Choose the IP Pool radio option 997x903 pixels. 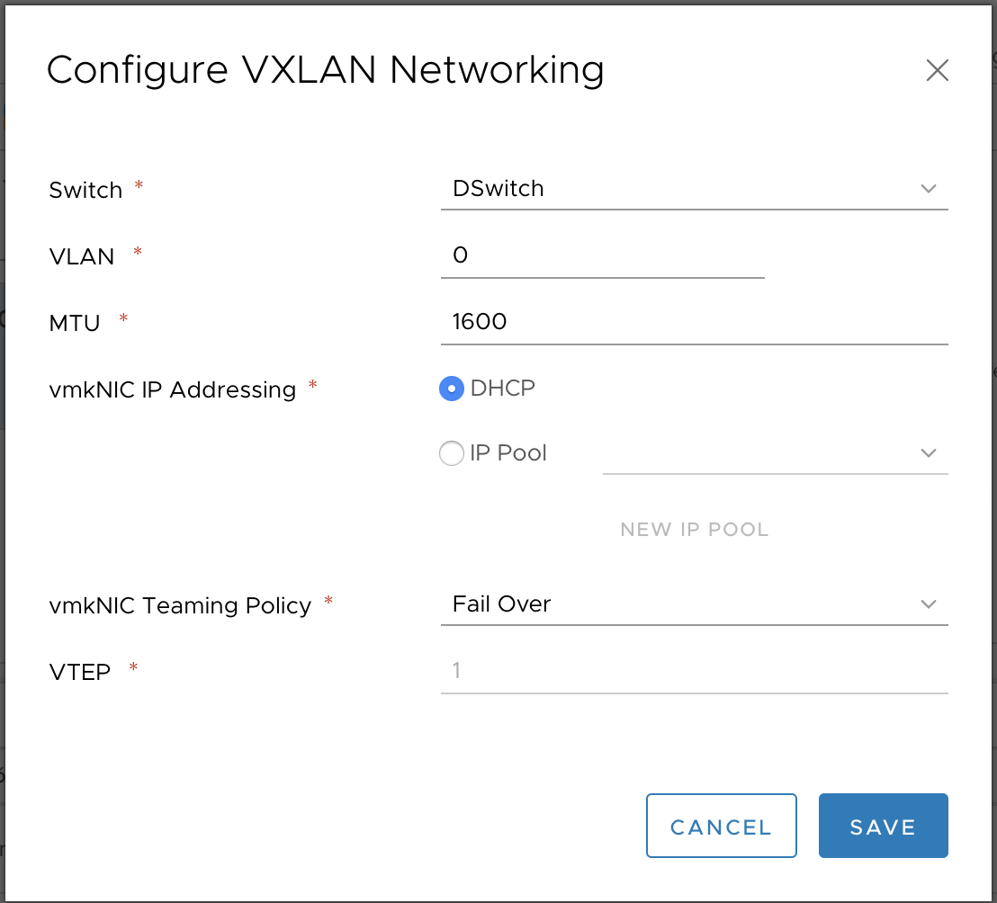[x=451, y=453]
